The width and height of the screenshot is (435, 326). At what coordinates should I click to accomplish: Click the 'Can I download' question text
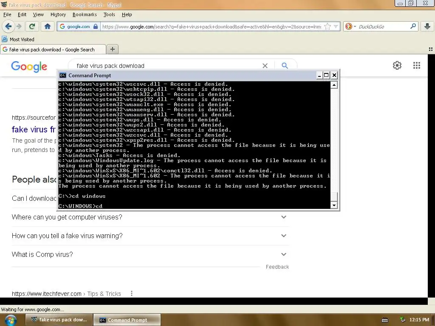34,198
